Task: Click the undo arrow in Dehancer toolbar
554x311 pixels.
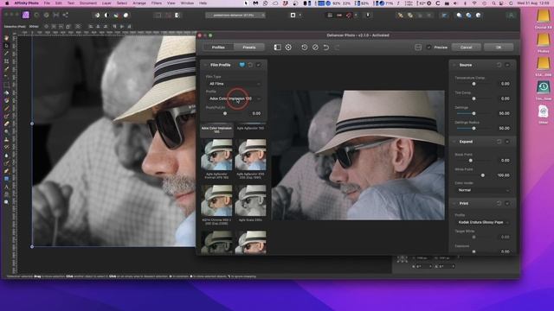Action: click(326, 48)
